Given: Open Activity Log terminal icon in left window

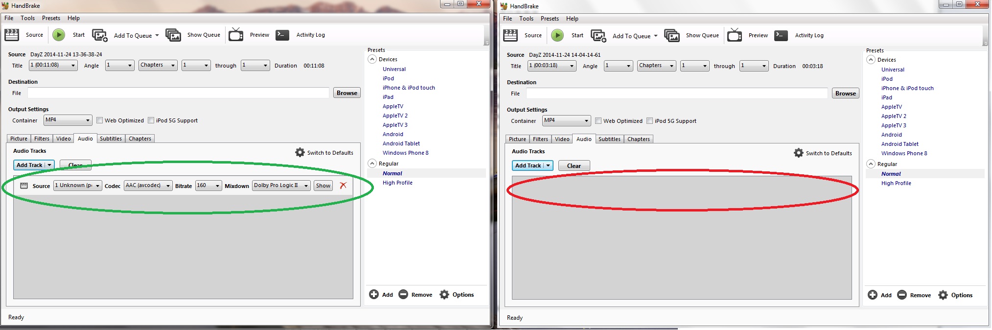Looking at the screenshot, I should (x=282, y=35).
